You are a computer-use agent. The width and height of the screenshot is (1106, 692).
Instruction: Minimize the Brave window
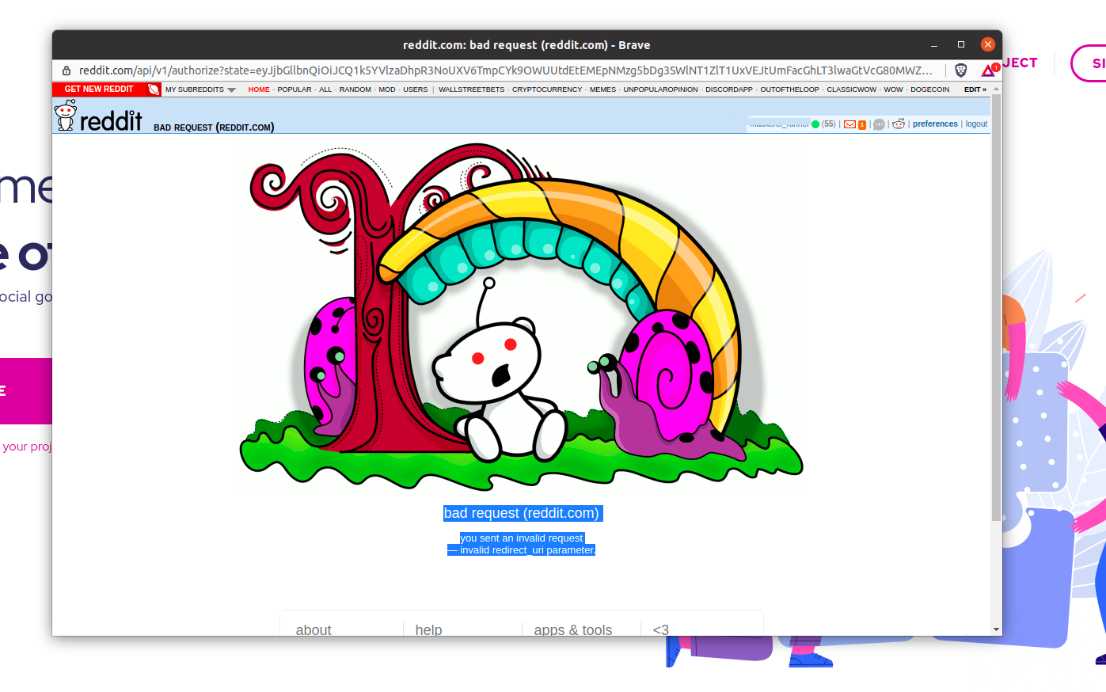coord(934,45)
